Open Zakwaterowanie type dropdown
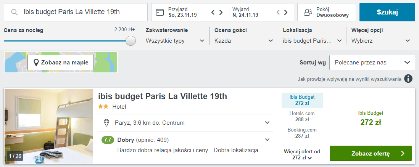 coord(176,41)
